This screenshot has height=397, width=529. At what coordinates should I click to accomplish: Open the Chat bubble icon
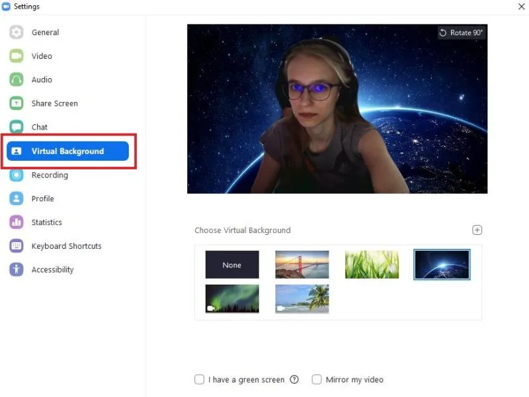tap(17, 127)
